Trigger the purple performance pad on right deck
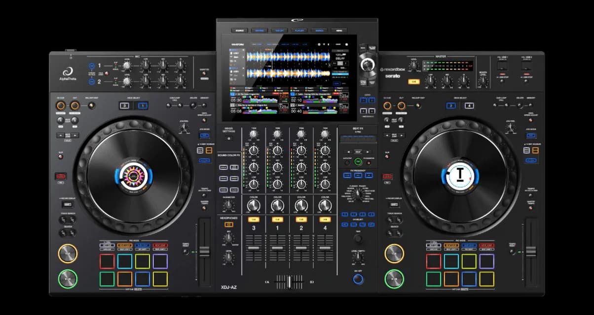This screenshot has width=594, height=315. [x=486, y=261]
